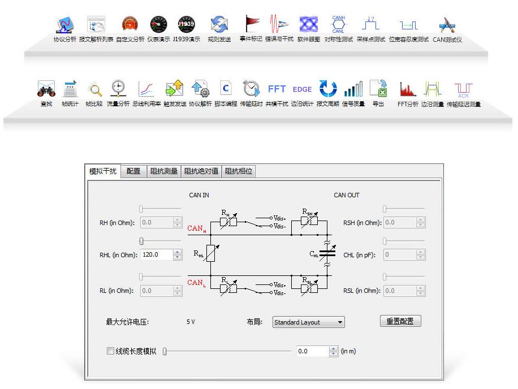Click the RHL (in Ohm) input field

click(x=156, y=255)
